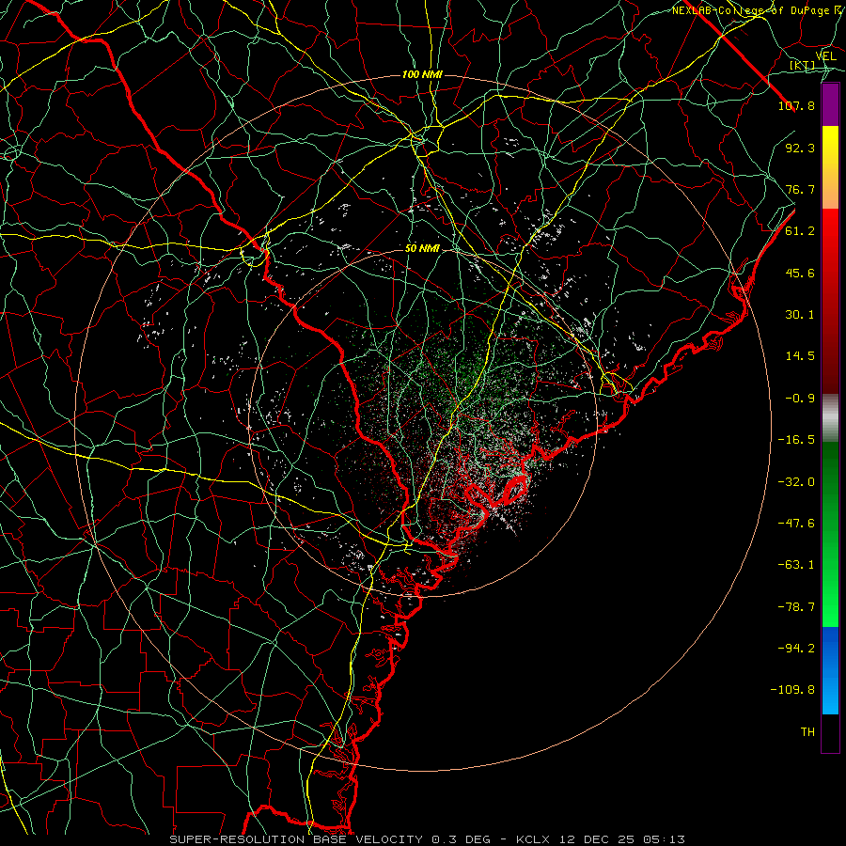Viewport: 846px width, 846px height.
Task: Click the 107.8 legend value
Action: point(796,105)
